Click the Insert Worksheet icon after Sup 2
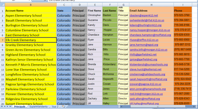 point(64,107)
